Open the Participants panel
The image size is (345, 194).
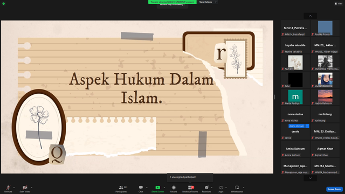(x=121, y=189)
